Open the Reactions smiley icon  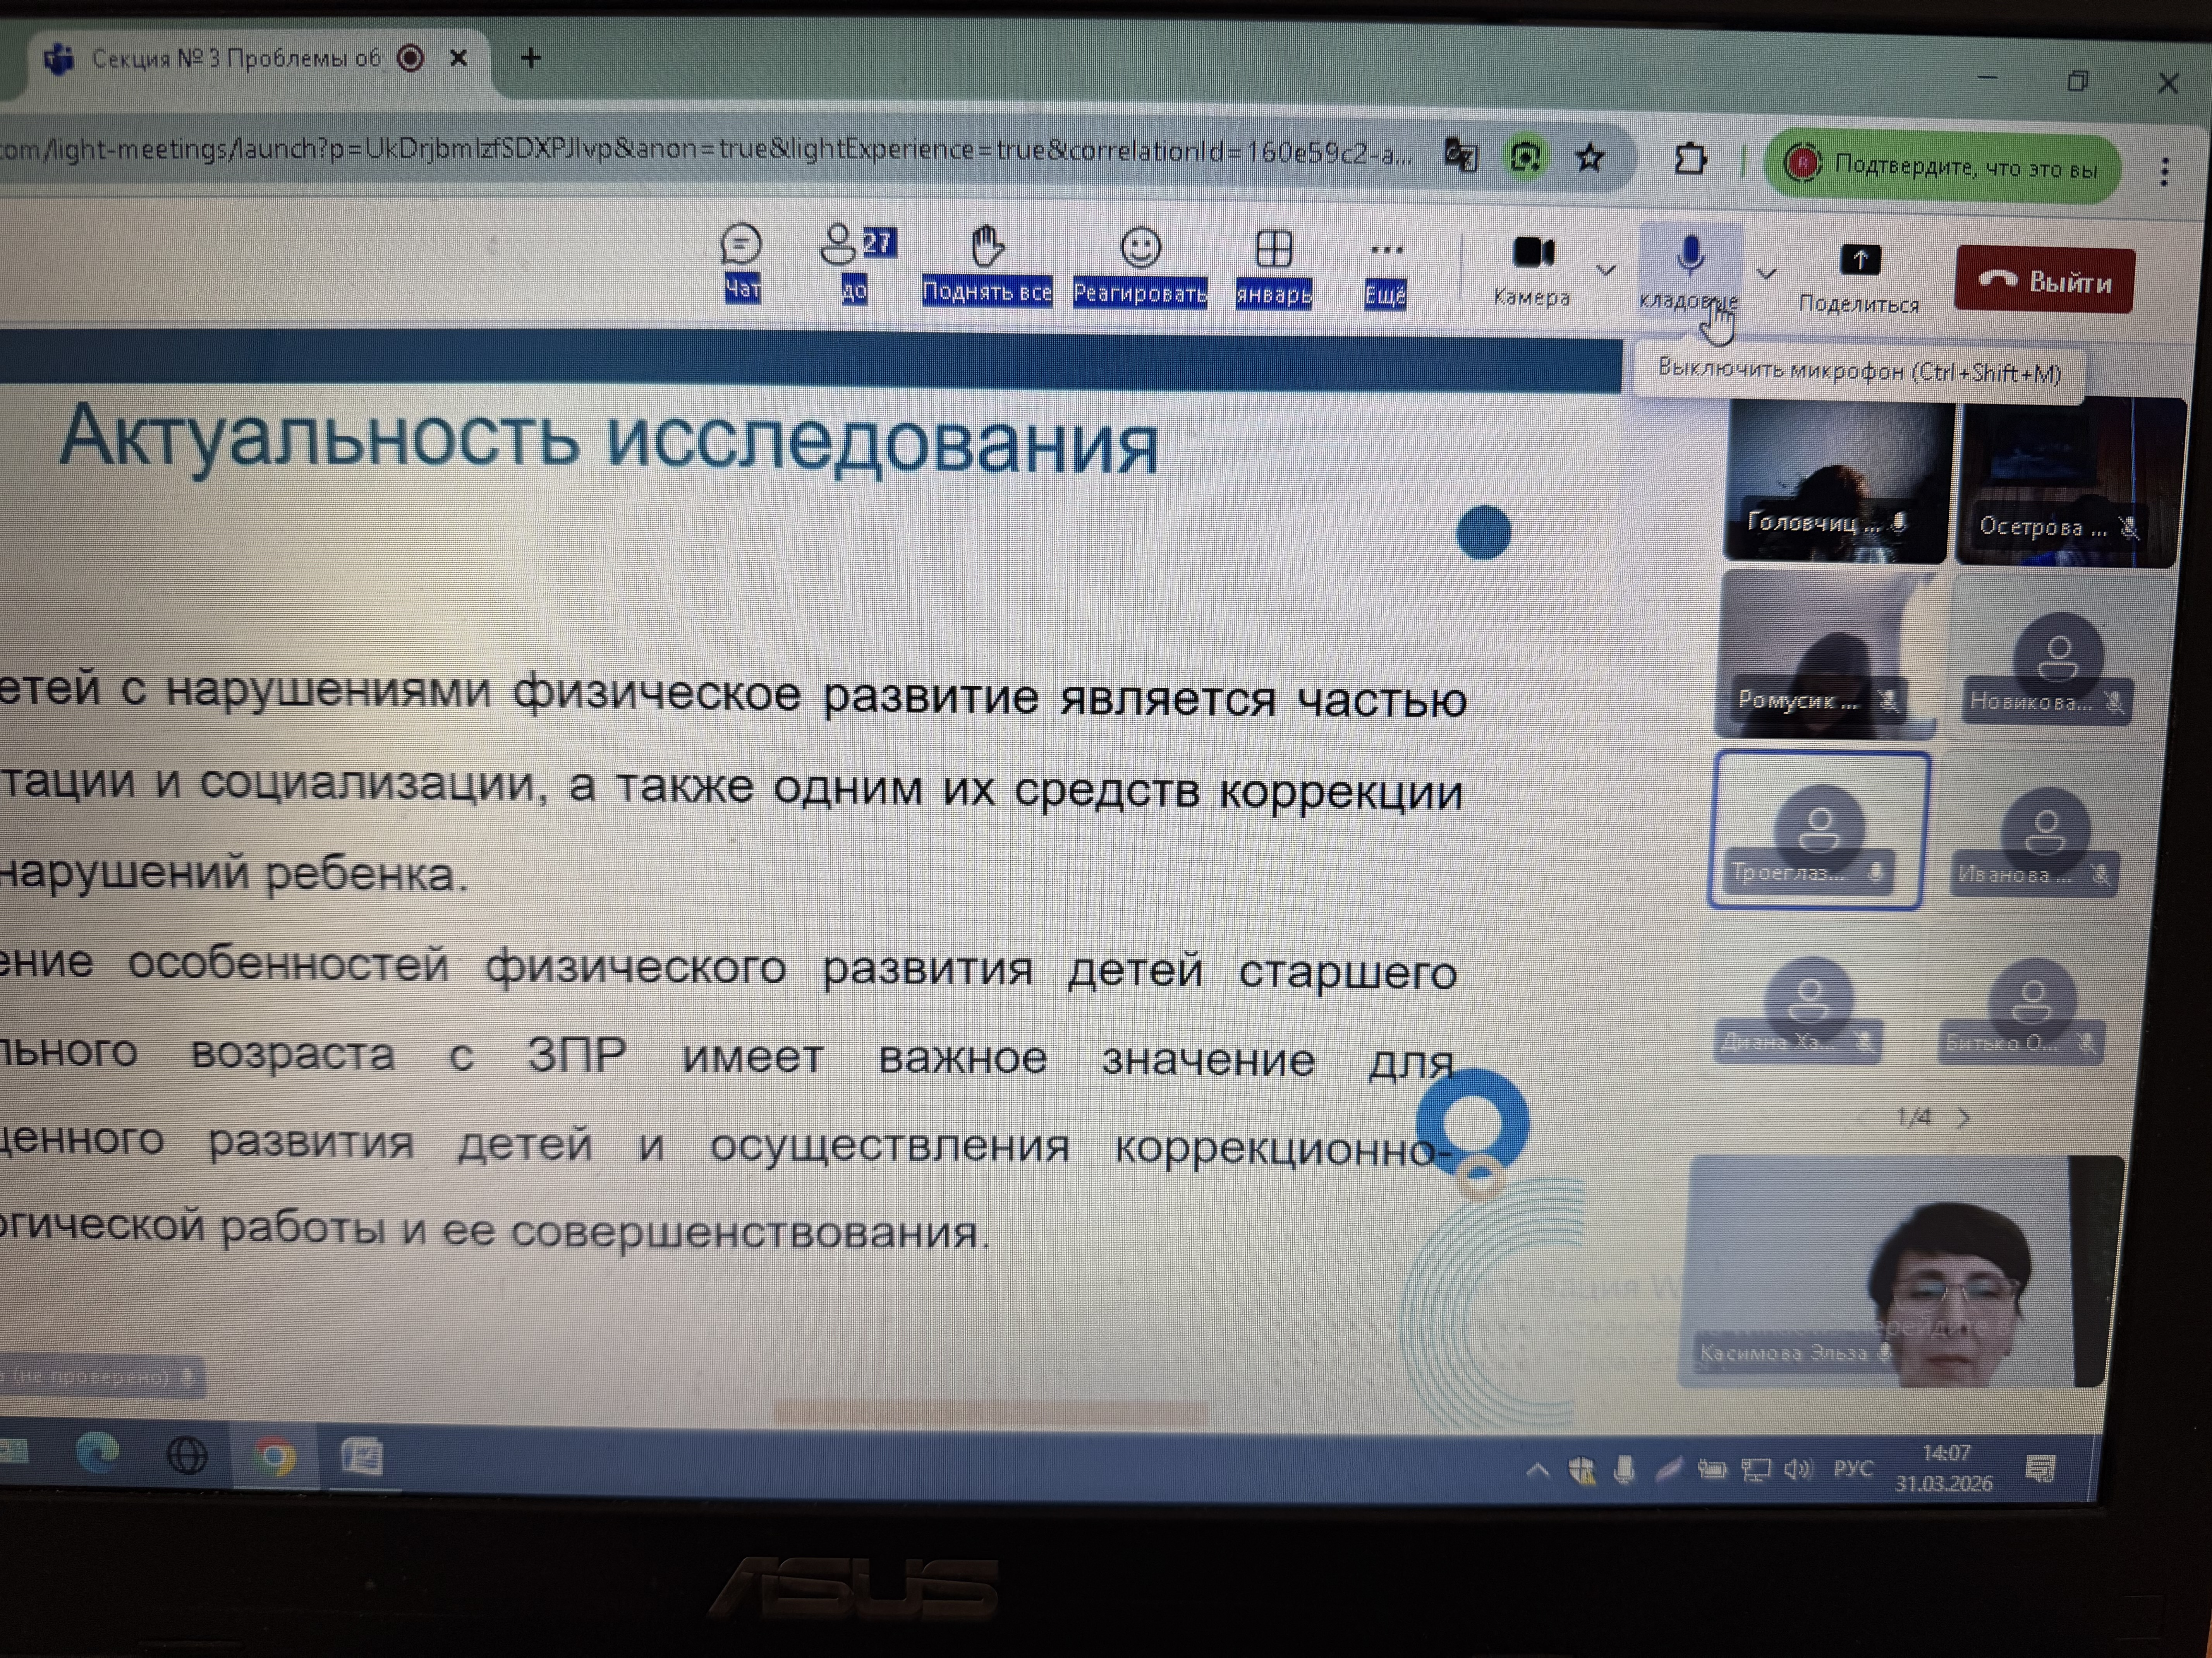pos(1140,248)
